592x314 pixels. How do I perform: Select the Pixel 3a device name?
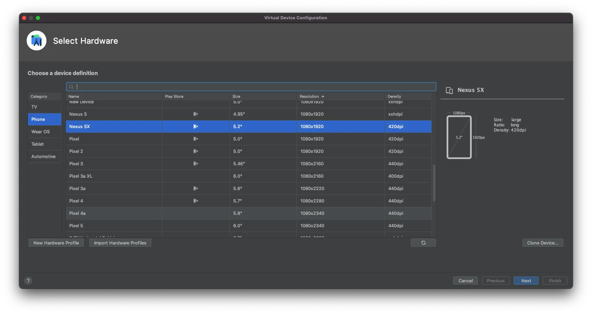tap(77, 188)
